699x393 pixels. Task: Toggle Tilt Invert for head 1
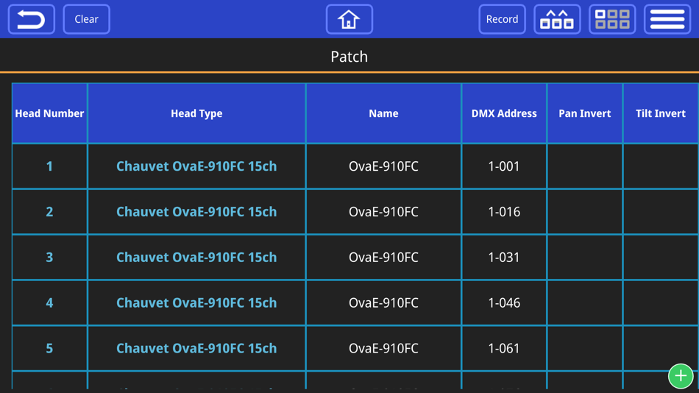point(661,166)
